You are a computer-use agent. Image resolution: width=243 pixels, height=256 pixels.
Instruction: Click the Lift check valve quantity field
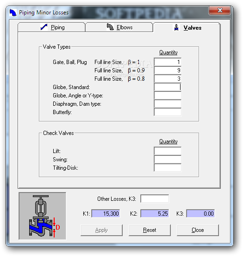coord(168,151)
